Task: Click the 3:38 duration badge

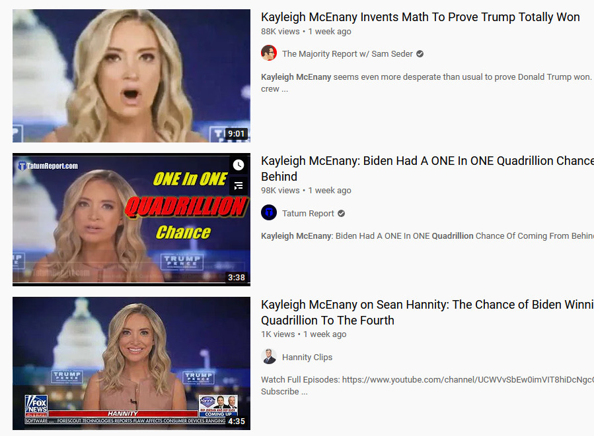Action: pos(237,278)
